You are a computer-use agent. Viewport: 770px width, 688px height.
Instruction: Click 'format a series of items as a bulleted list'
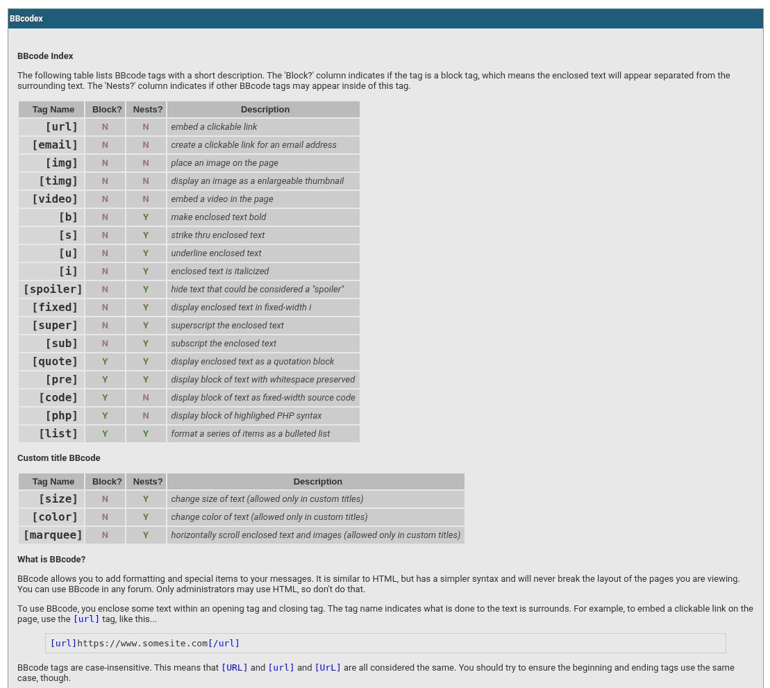(251, 434)
